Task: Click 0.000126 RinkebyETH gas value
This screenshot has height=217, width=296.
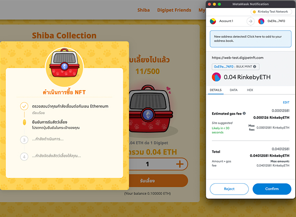Action: (x=271, y=118)
